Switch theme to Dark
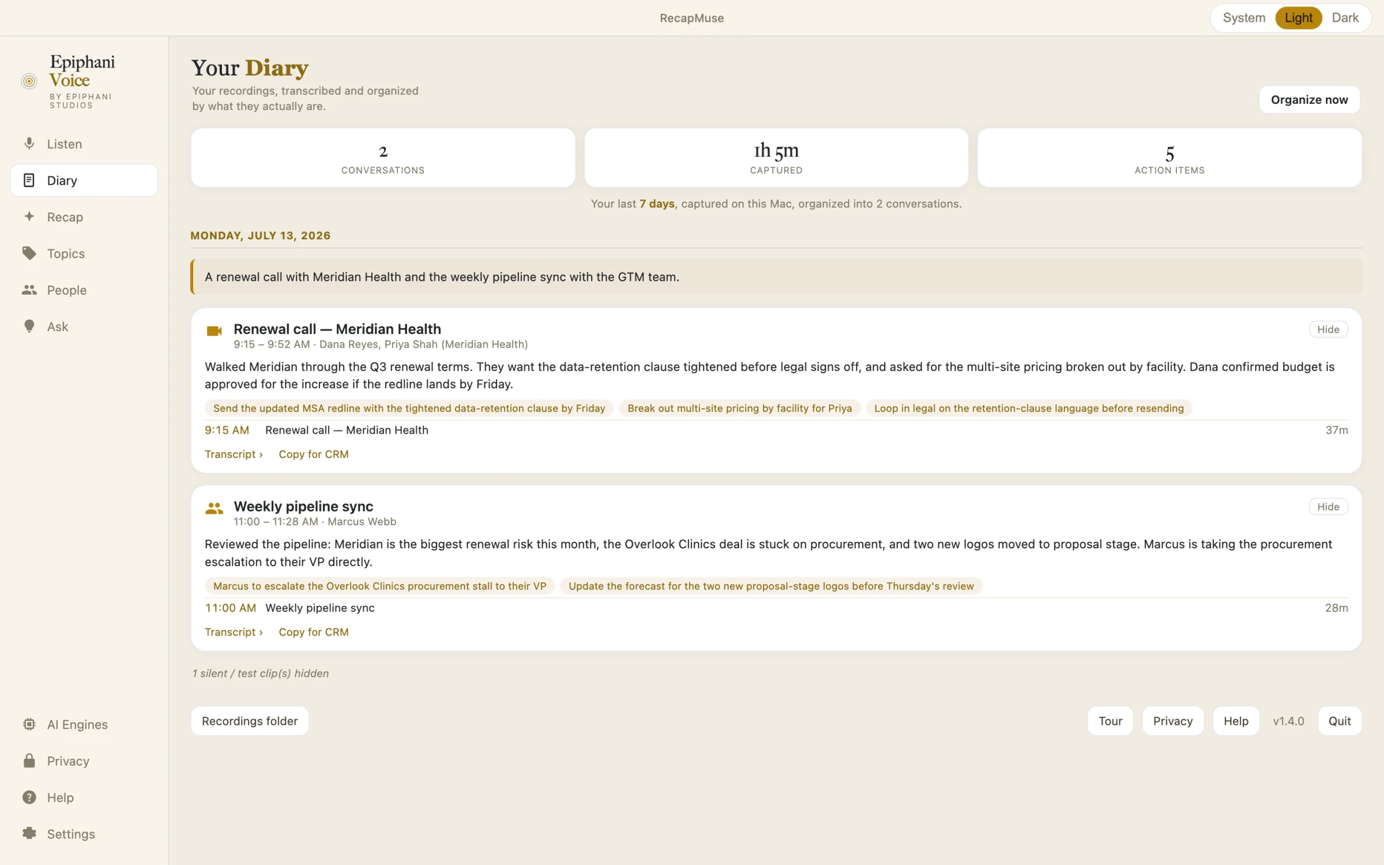Screen dimensions: 1384x865 pyautogui.click(x=1345, y=18)
